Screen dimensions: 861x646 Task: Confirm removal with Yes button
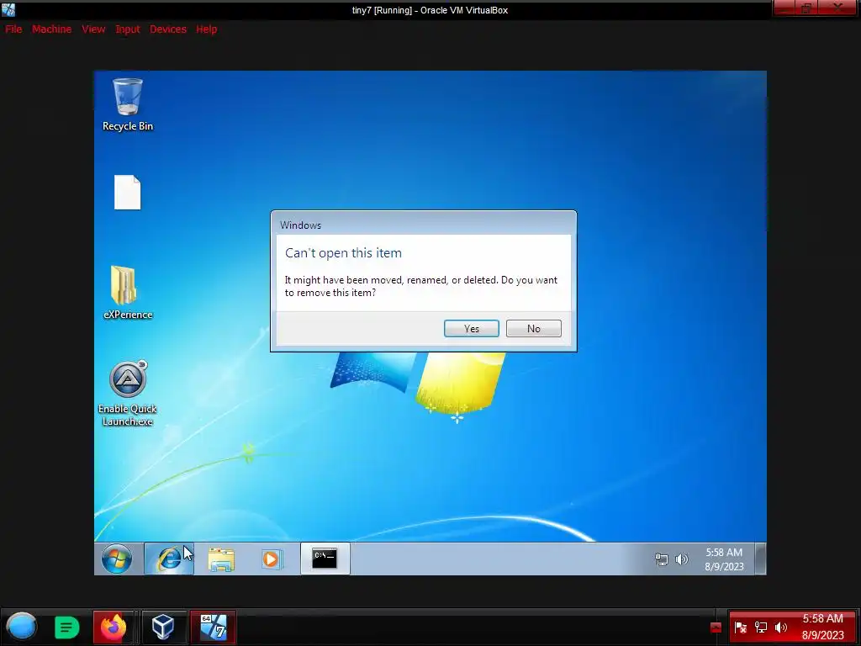(471, 329)
